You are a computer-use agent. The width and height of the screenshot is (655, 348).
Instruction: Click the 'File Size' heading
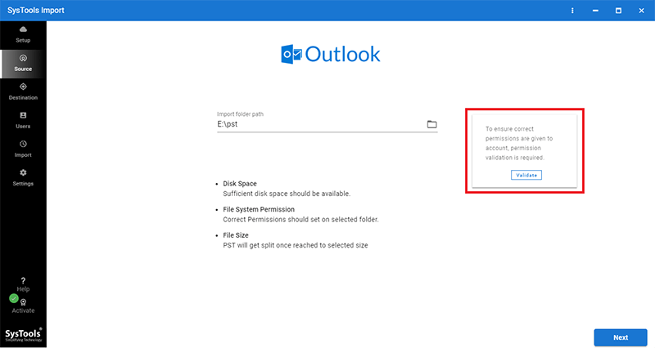coord(236,235)
